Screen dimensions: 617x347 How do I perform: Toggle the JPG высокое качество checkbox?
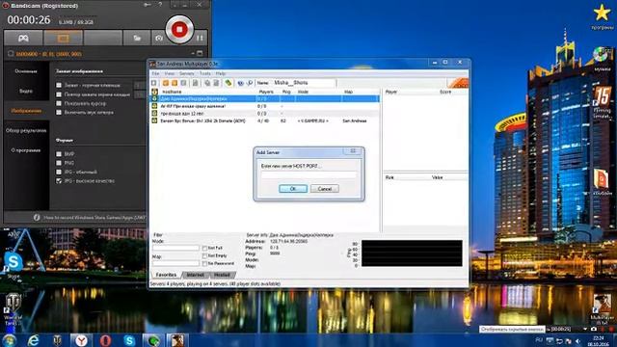[x=59, y=181]
